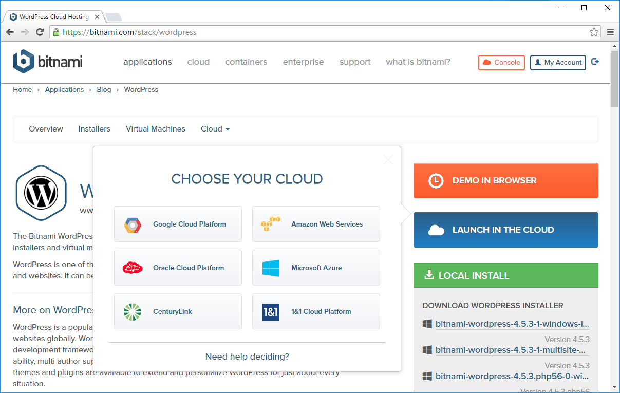Click the sign-out icon beside My Account

click(595, 62)
